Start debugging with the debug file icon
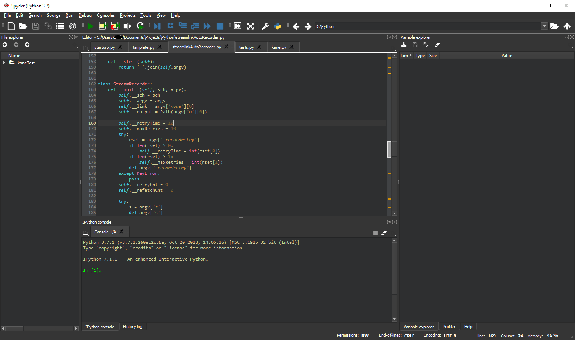 (158, 26)
